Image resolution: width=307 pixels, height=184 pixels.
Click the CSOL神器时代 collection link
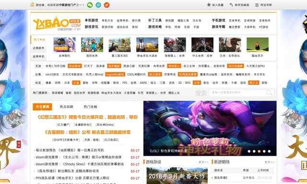tap(136, 74)
